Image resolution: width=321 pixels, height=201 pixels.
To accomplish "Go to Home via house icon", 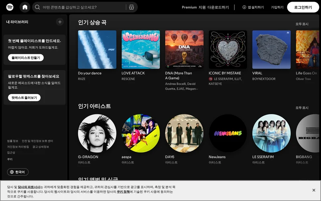I will [25, 7].
